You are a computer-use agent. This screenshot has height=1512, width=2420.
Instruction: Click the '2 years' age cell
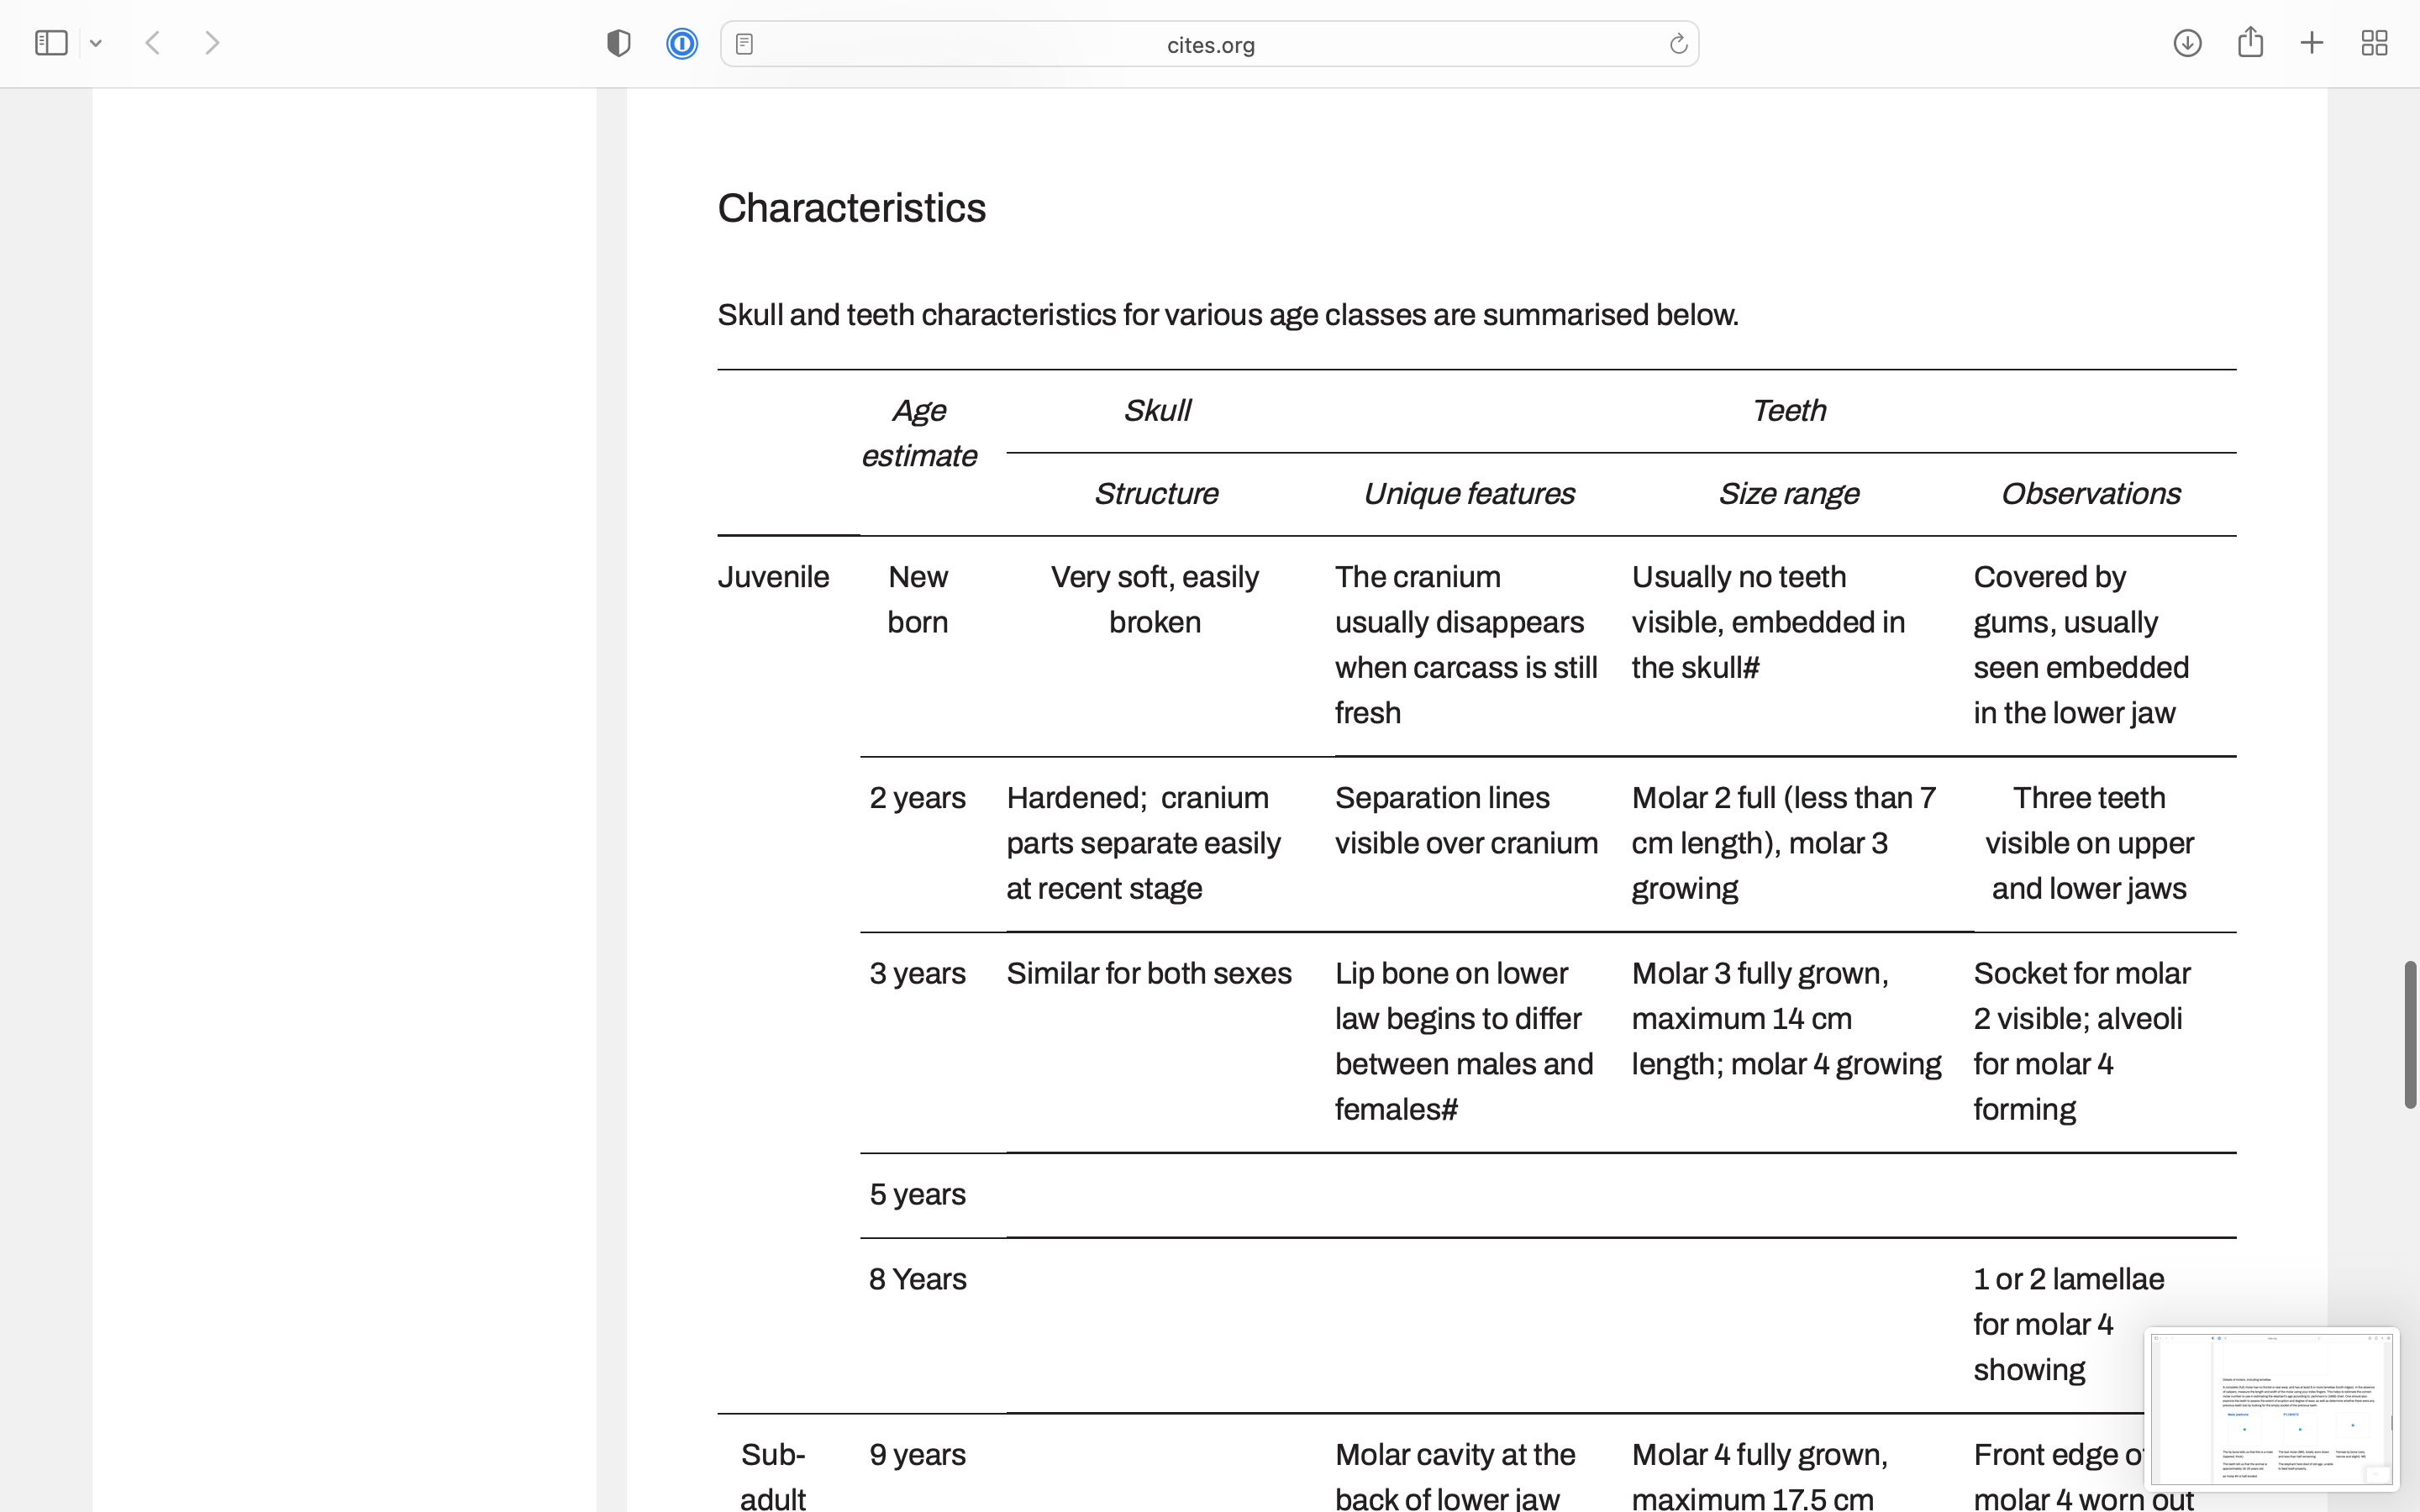click(917, 798)
